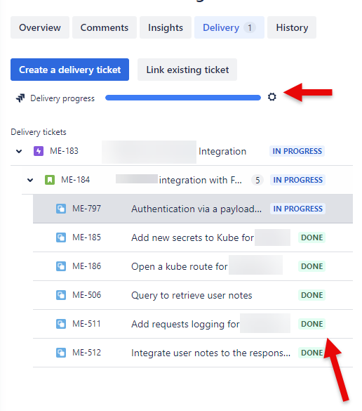The width and height of the screenshot is (362, 411).
Task: Click the subtask icon of ME-512
Action: (x=61, y=353)
